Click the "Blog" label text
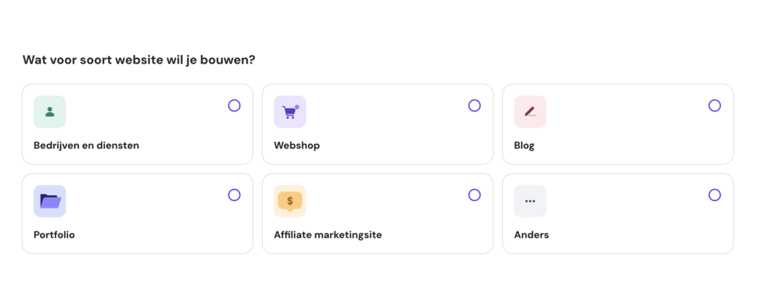 pyautogui.click(x=524, y=146)
